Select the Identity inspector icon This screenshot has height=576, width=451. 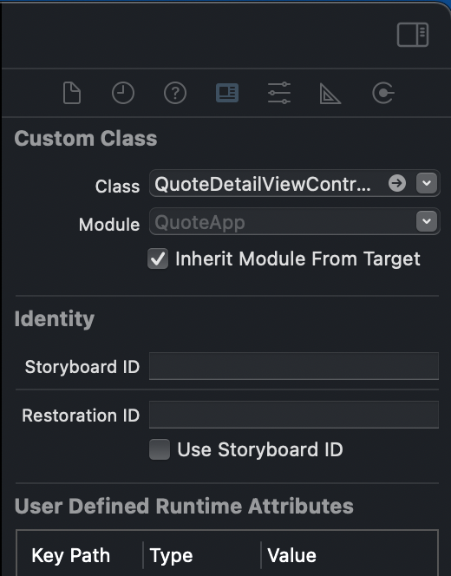click(x=227, y=93)
